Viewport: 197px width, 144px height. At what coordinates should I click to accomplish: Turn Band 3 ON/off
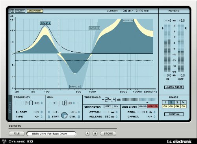(177, 106)
